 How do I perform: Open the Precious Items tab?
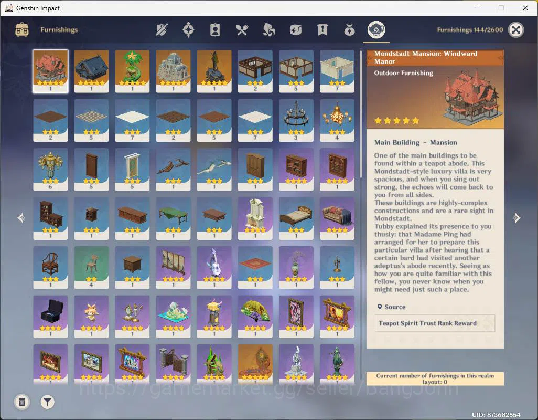click(349, 30)
